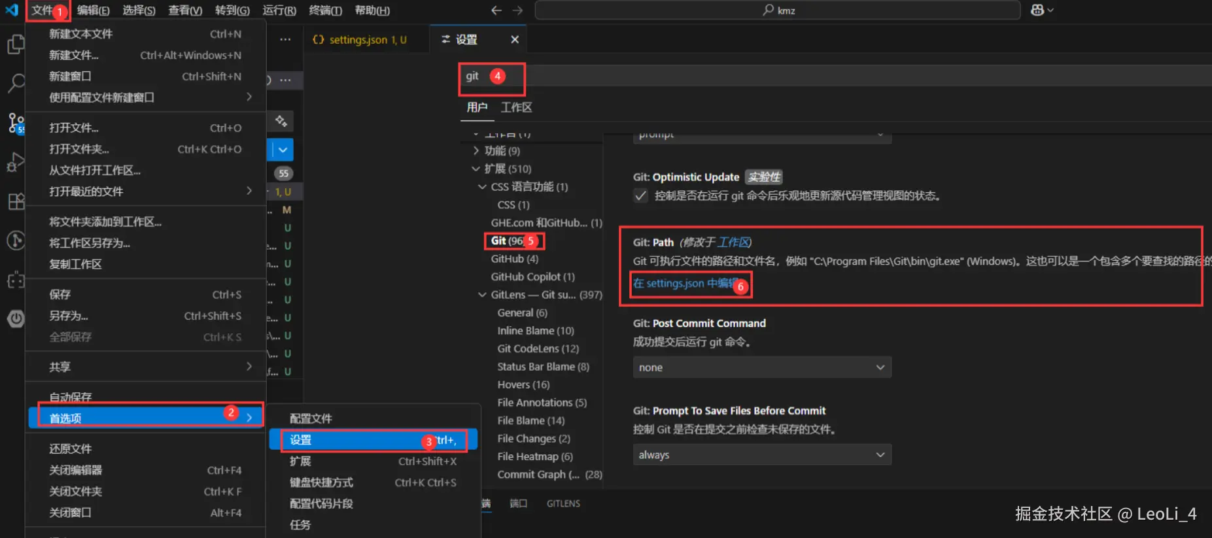The height and width of the screenshot is (538, 1212).
Task: Select the 用户 settings scope tab
Action: pyautogui.click(x=477, y=107)
